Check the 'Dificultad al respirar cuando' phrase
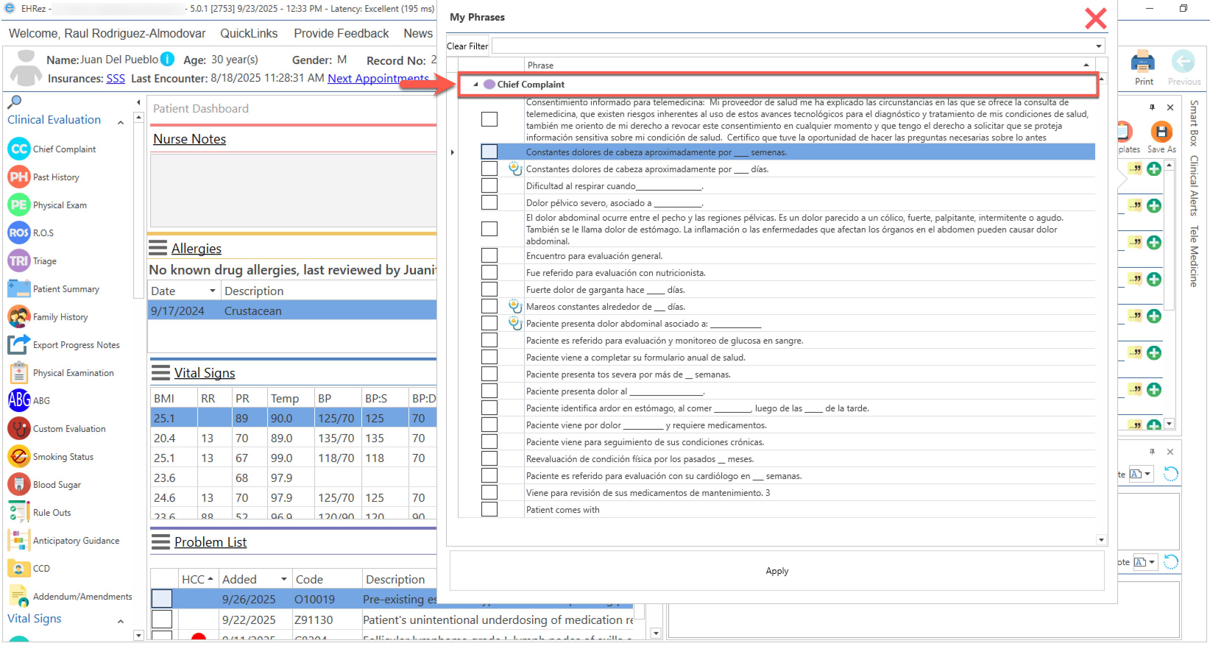Image resolution: width=1210 pixels, height=646 pixels. (x=489, y=186)
